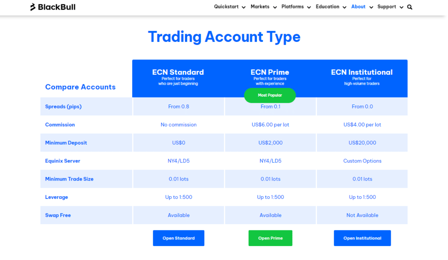The height and width of the screenshot is (260, 448).
Task: Click the Trading Account Type heading
Action: [x=224, y=37]
